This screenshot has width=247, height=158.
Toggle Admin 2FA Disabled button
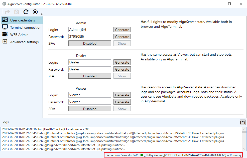90,43
